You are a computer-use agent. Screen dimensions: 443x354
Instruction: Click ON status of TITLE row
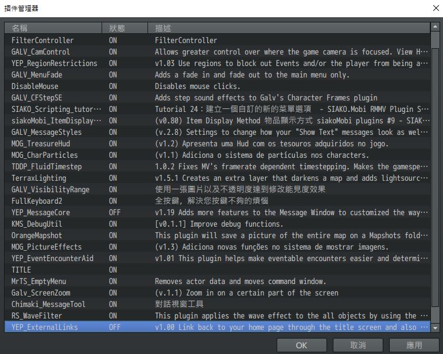[113, 270]
